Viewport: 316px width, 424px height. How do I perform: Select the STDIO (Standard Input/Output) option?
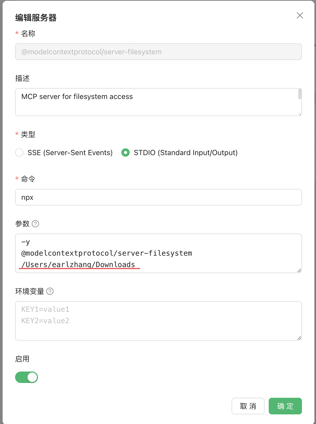(x=125, y=153)
